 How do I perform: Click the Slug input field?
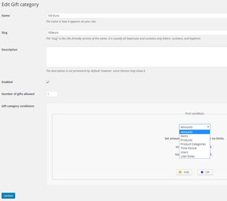137,32
